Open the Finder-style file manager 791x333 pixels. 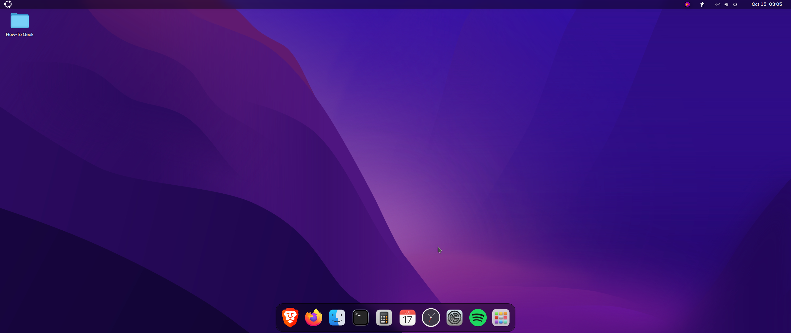[337, 317]
